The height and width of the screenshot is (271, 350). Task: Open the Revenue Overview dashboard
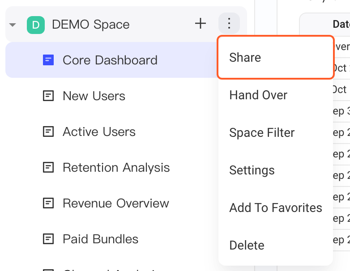coord(116,203)
